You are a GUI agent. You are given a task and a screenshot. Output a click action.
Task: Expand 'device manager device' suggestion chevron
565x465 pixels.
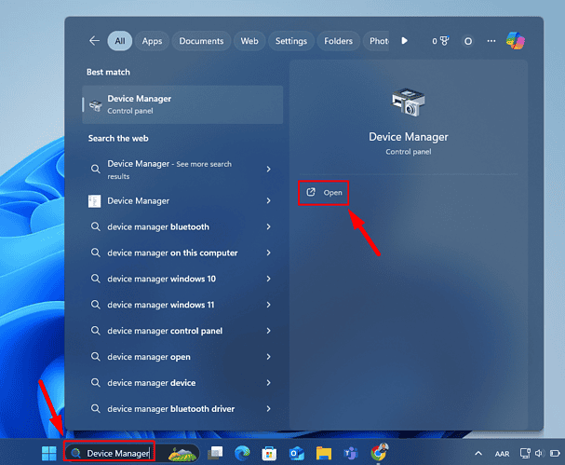click(268, 383)
